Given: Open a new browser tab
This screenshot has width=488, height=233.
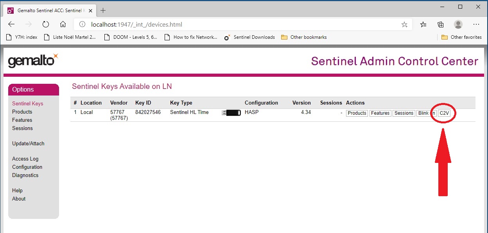Looking at the screenshot, I should point(103,10).
